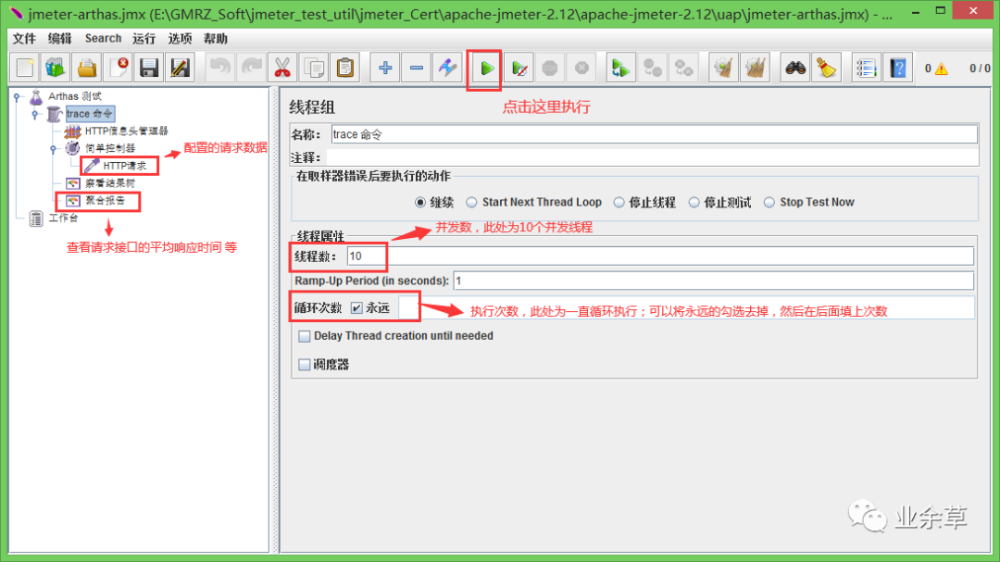Close the current test plan
Screen dimensions: 1000x562
118,68
